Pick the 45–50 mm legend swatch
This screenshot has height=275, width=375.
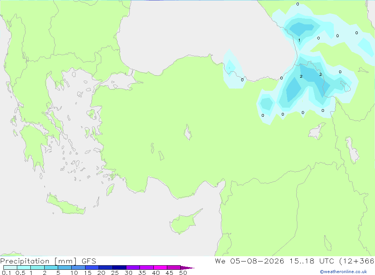pos(174,267)
